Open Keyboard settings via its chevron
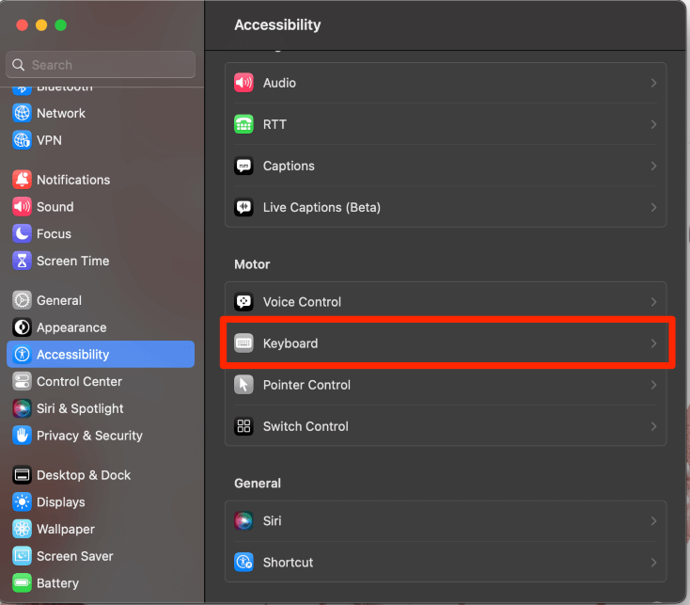 point(653,343)
